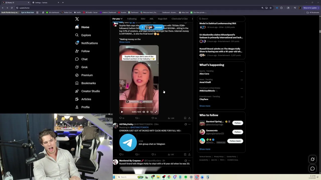Follow Barstool Spring account
This screenshot has width=321, height=180.
point(237,123)
